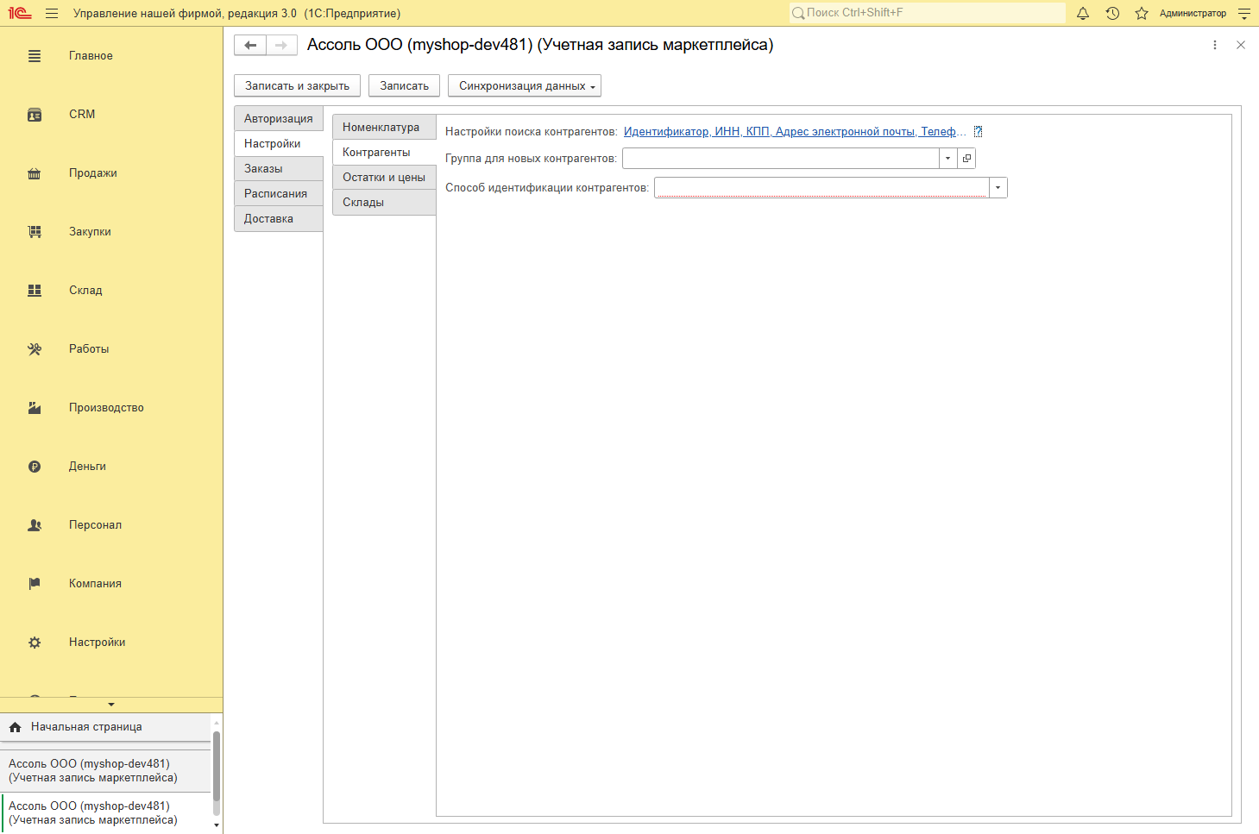Open the Расписания tab
The image size is (1259, 834).
pos(278,194)
